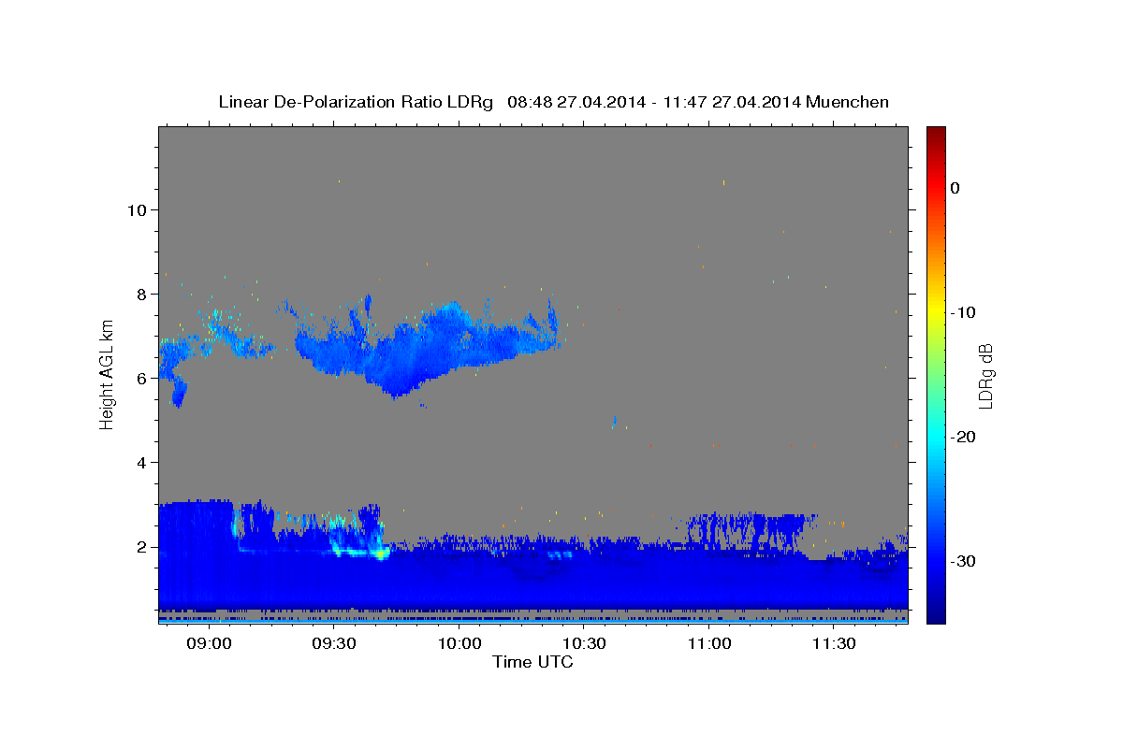Click the end date '11:47 27.04.2014' in title
1123x748 pixels.
(x=731, y=102)
